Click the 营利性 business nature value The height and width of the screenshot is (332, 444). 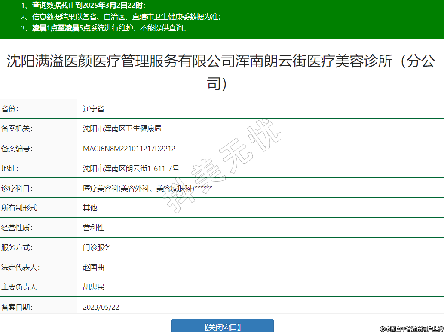[94, 228]
